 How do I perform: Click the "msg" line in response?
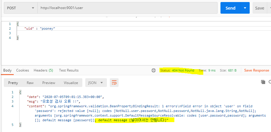coord(53,101)
